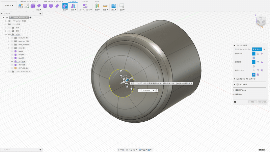Toggle visibility eye of ボディ folder
The image size is (270, 152).
click(9, 34)
